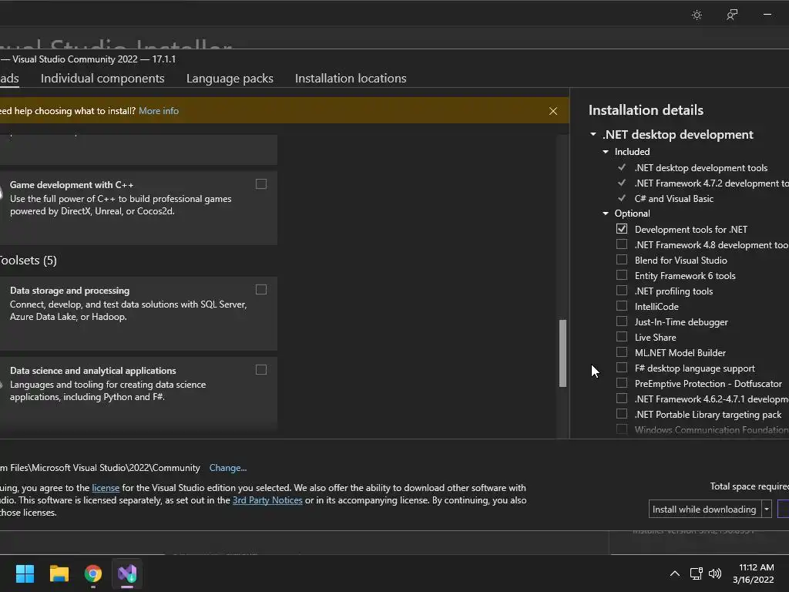Open File Explorer from the taskbar
The height and width of the screenshot is (592, 789).
click(59, 573)
